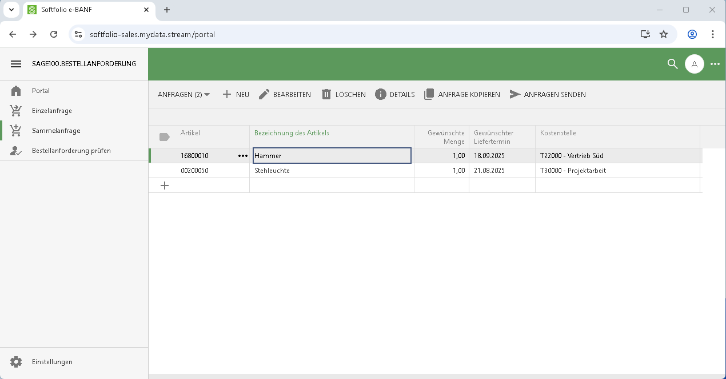Image resolution: width=726 pixels, height=379 pixels.
Task: Select the Stehleuchte table row
Action: 332,171
